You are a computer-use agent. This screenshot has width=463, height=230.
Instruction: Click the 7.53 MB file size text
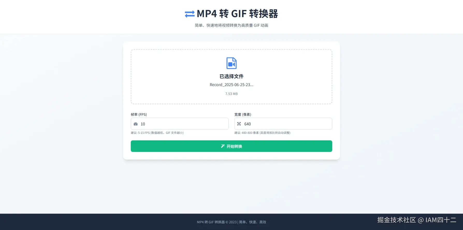[x=232, y=94]
